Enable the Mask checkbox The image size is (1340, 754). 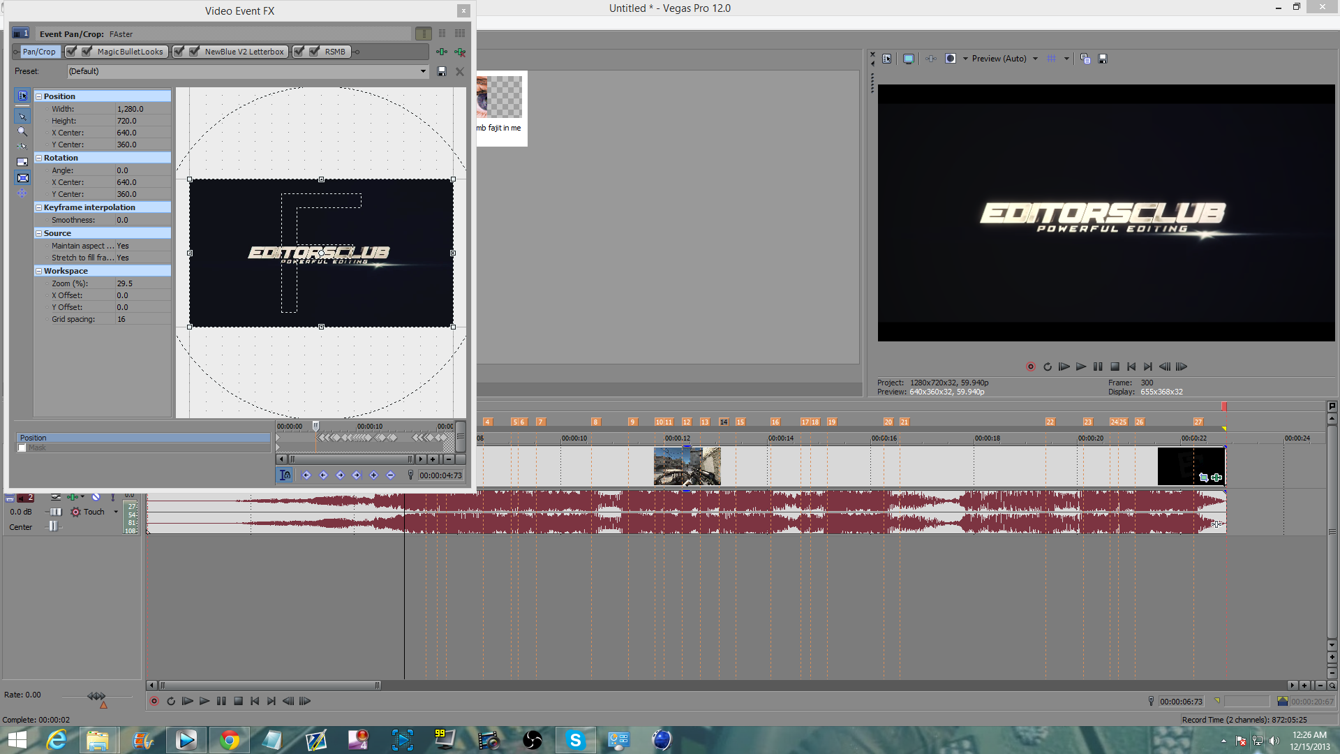[22, 448]
